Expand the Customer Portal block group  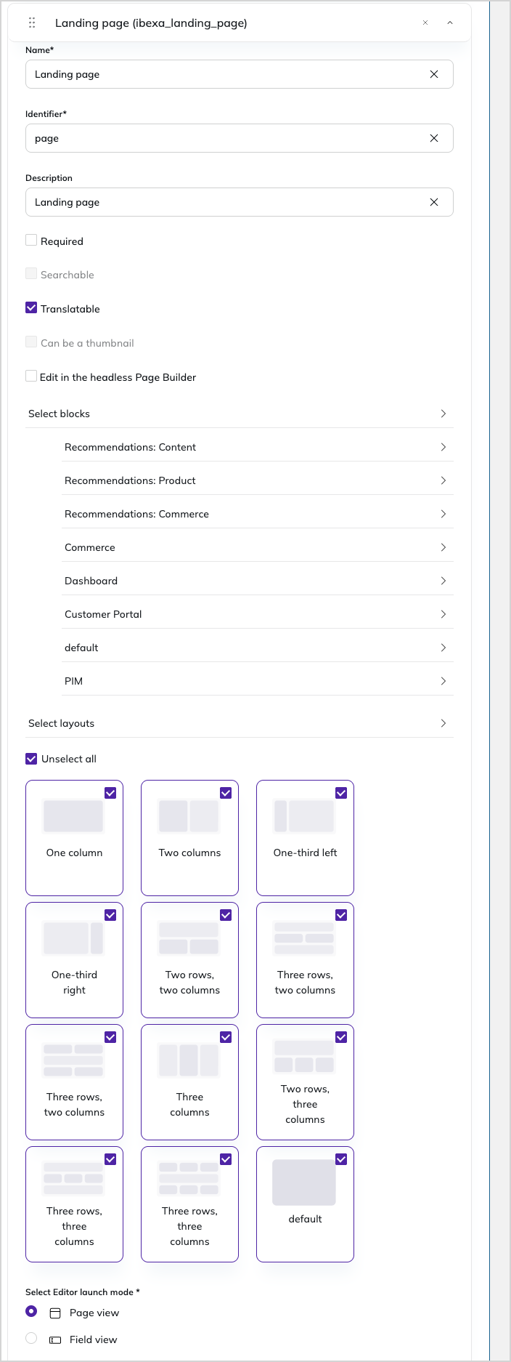click(258, 614)
